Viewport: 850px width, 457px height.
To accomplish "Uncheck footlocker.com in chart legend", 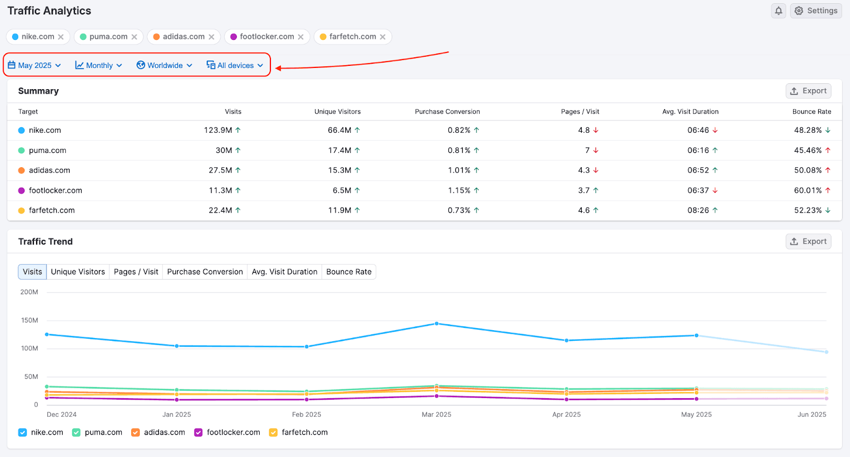I will [198, 433].
